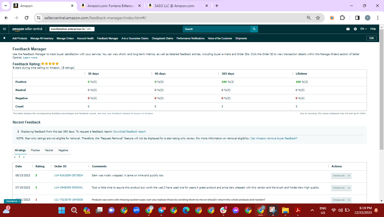Click the teal search magnifier button
This screenshot has width=384, height=217.
pos(254,29)
